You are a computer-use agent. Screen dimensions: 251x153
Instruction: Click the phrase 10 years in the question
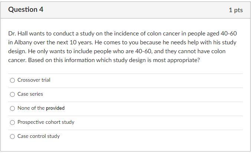pos(79,42)
